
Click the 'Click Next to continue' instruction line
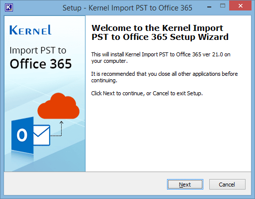tap(147, 93)
